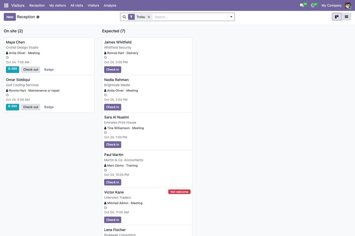Open Lena Fischer's visitor card

pos(147,231)
